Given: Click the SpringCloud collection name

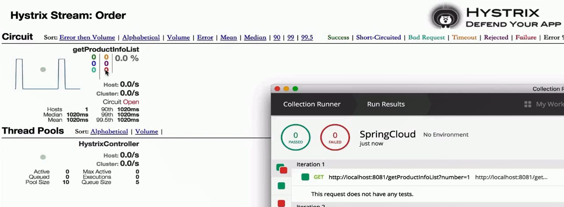Looking at the screenshot, I should pos(388,134).
